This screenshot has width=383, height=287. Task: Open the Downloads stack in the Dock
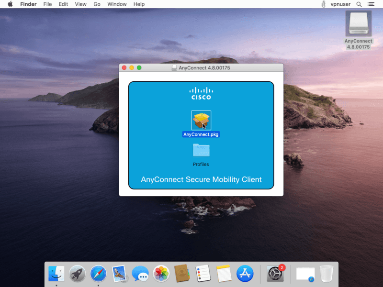click(305, 274)
